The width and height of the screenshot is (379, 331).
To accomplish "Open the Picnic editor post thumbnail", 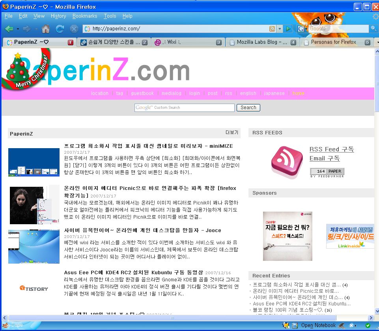I will pyautogui.click(x=35, y=205).
